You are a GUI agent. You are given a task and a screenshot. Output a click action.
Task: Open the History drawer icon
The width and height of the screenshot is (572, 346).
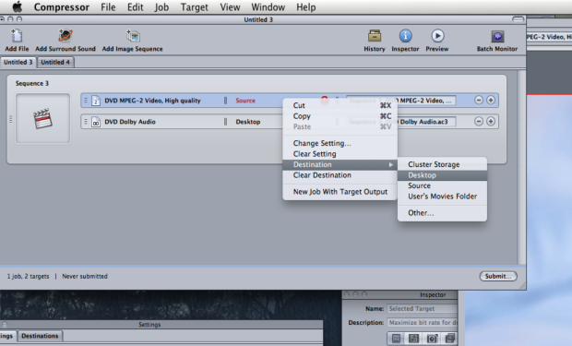(375, 36)
